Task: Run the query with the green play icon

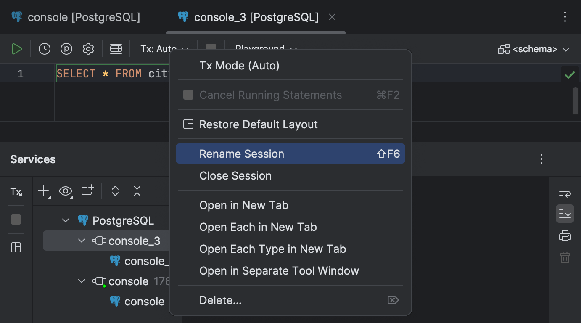Action: 17,48
